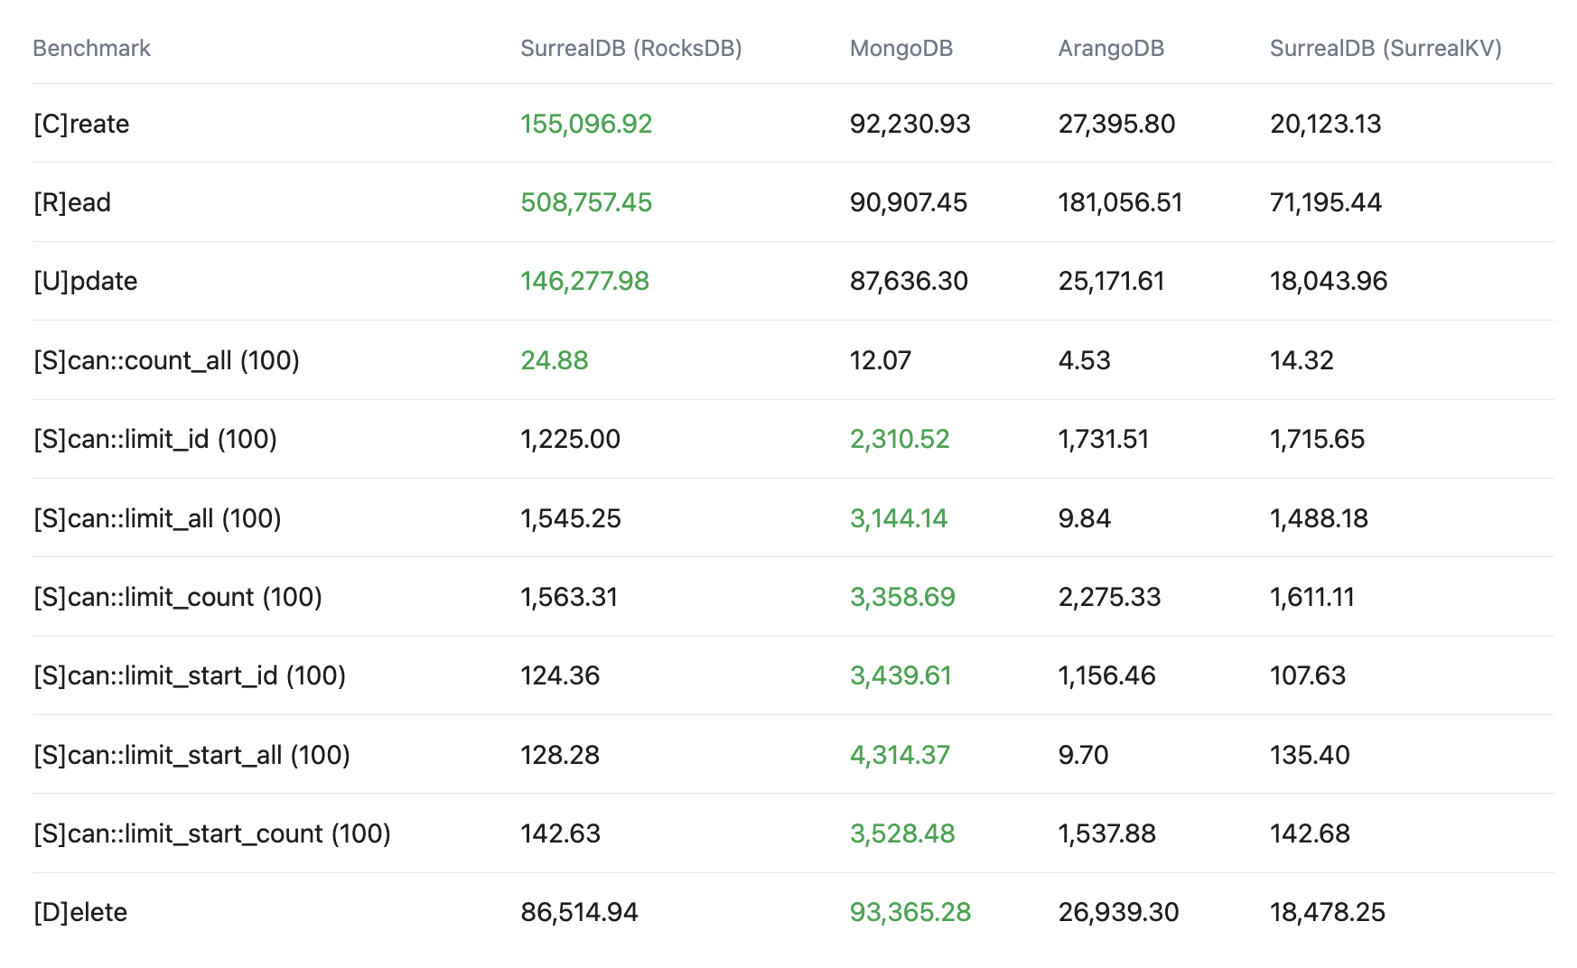Click the ArangoDB value 9.70
1577x968 pixels.
point(1084,755)
